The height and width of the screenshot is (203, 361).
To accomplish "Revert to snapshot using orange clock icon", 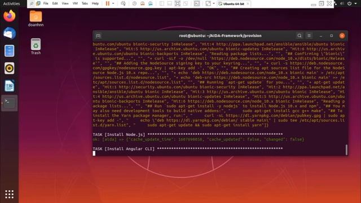I will (143, 3).
